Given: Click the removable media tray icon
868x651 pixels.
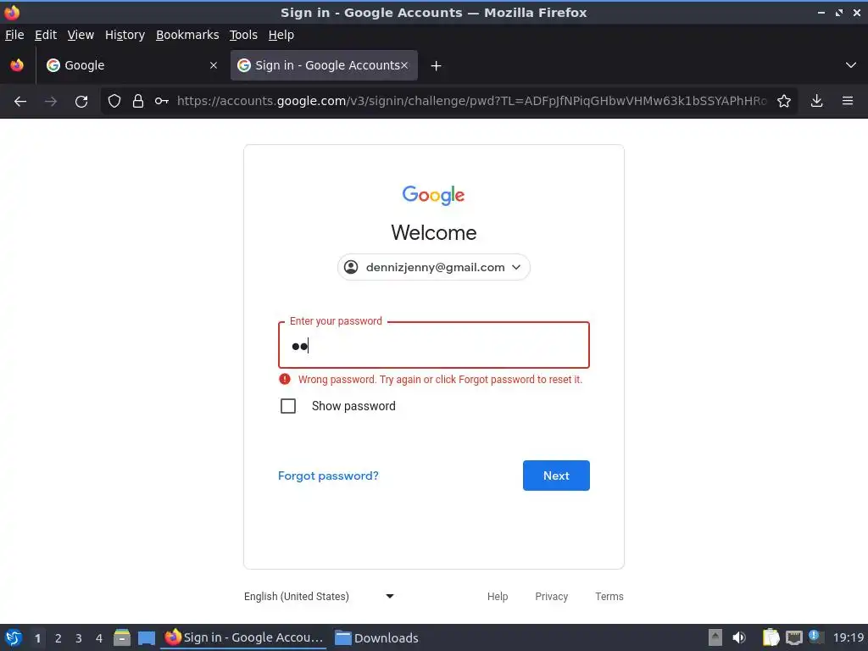Looking at the screenshot, I should pos(715,637).
